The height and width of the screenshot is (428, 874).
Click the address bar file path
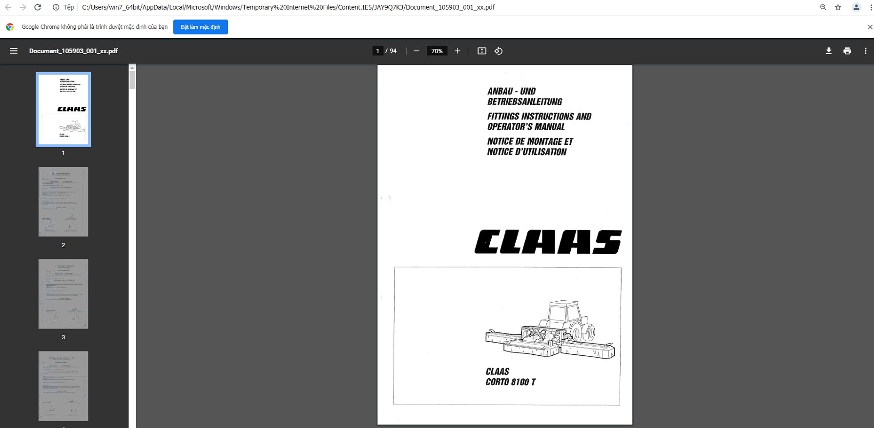click(288, 7)
